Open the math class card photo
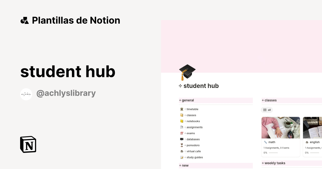The height and width of the screenshot is (169, 322). click(x=281, y=128)
